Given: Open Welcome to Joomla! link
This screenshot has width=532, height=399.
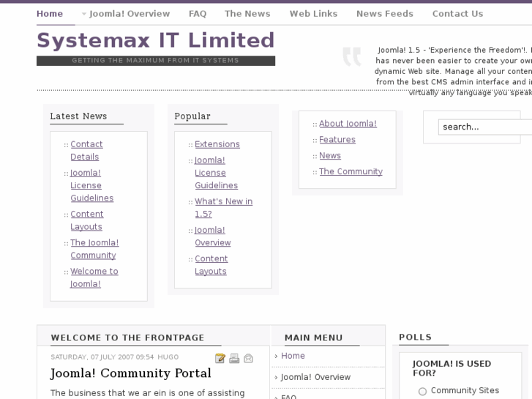Looking at the screenshot, I should (x=94, y=277).
